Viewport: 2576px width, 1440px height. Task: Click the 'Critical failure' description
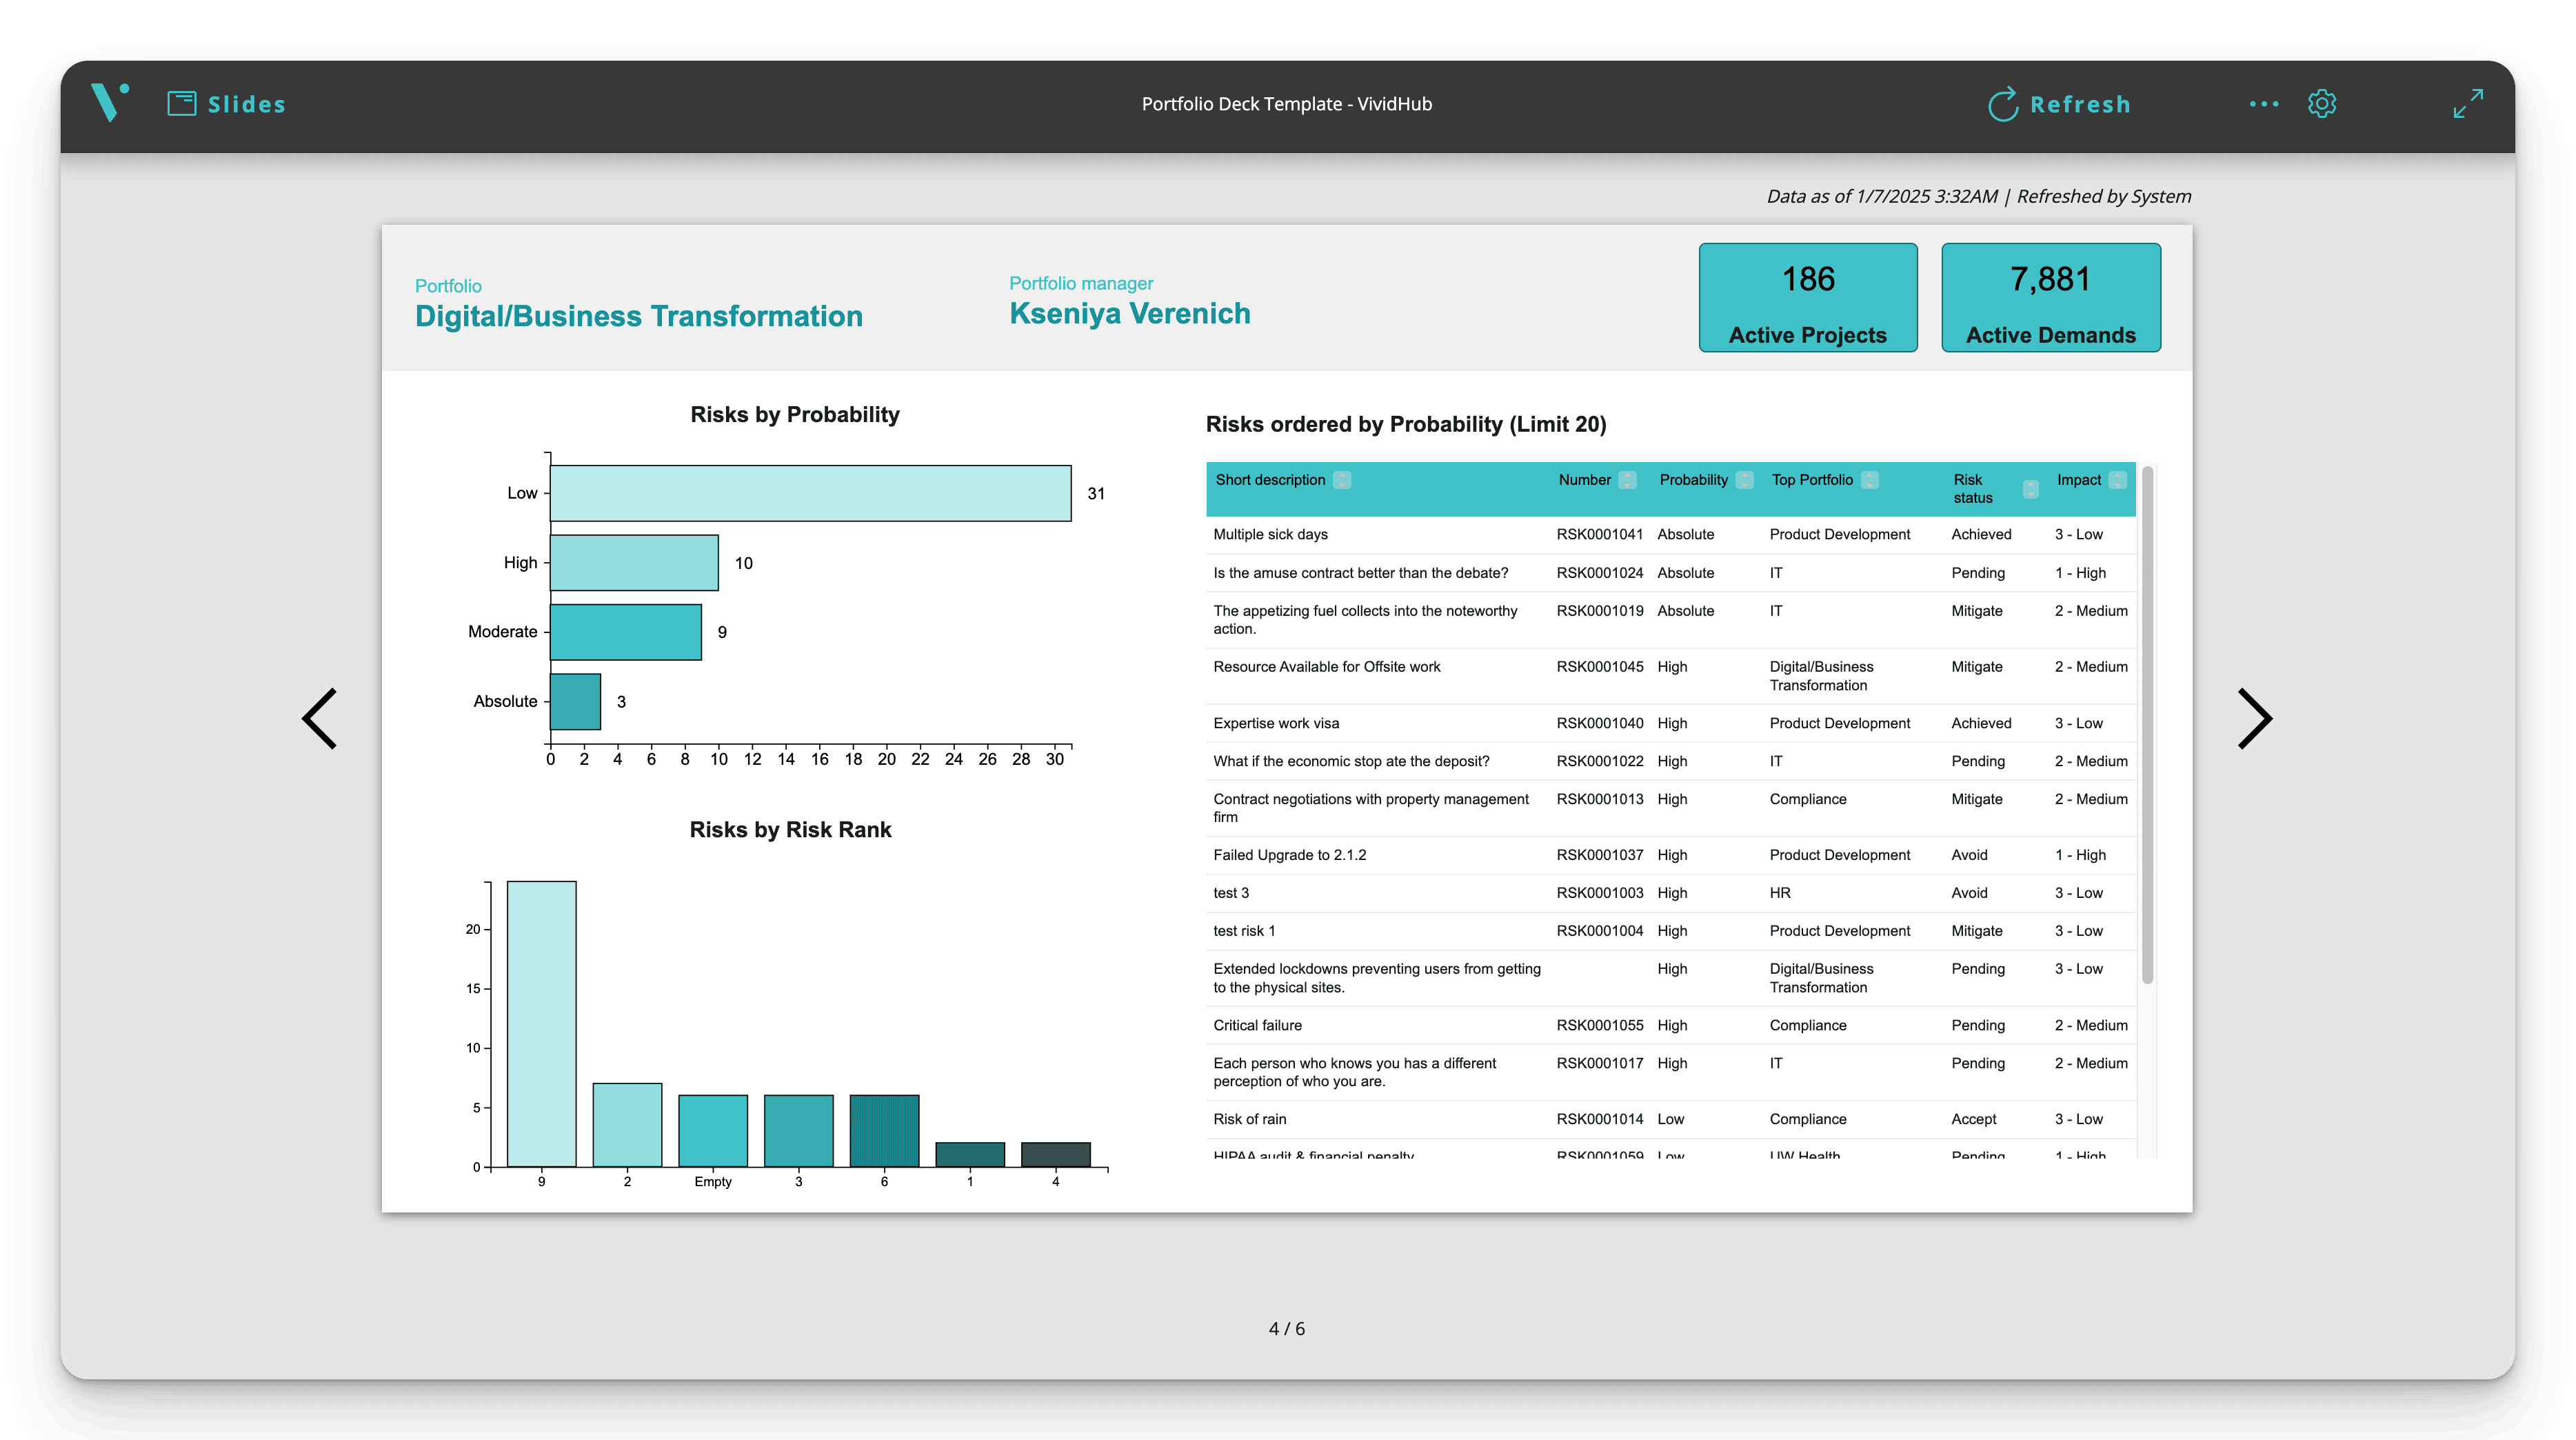coord(1257,1025)
